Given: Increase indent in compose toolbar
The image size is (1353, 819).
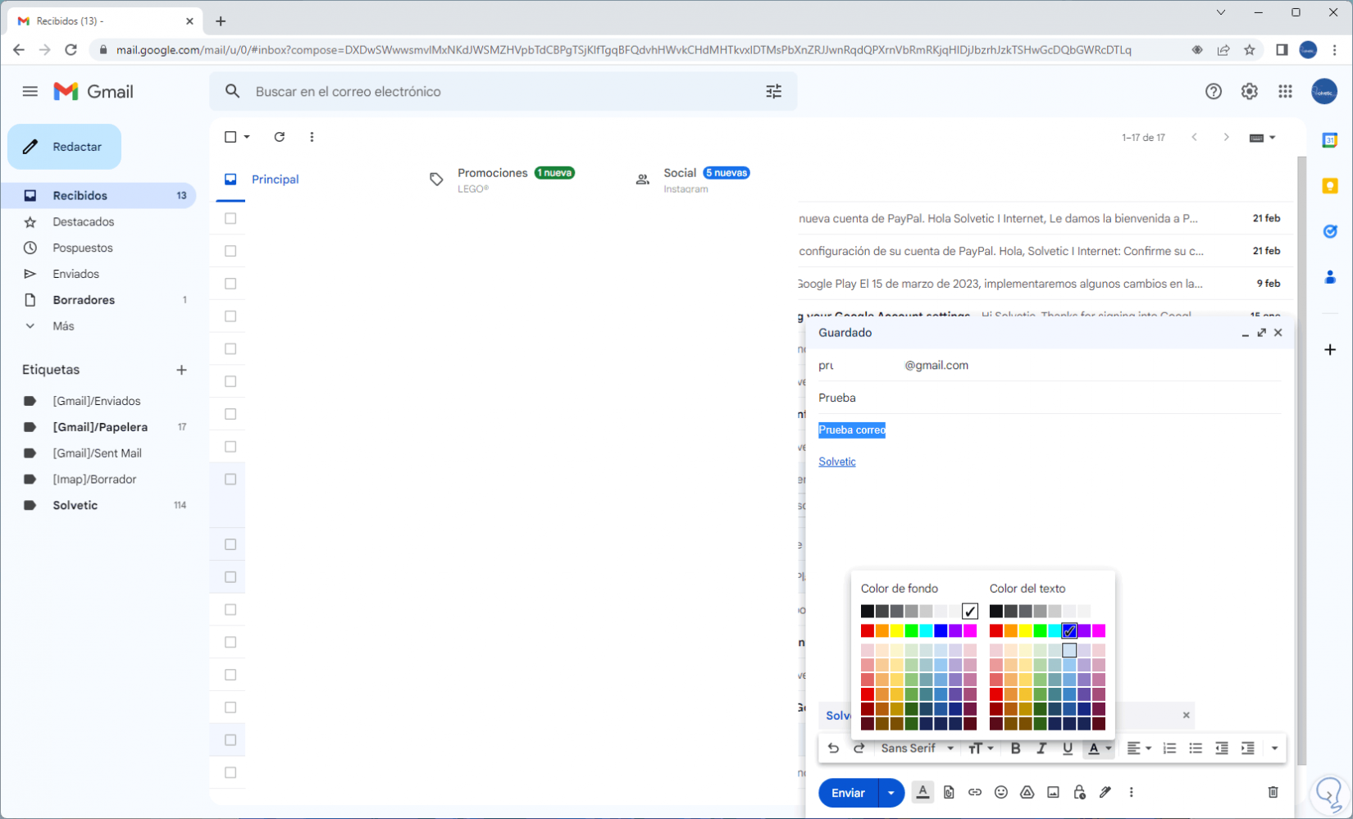Looking at the screenshot, I should point(1248,748).
